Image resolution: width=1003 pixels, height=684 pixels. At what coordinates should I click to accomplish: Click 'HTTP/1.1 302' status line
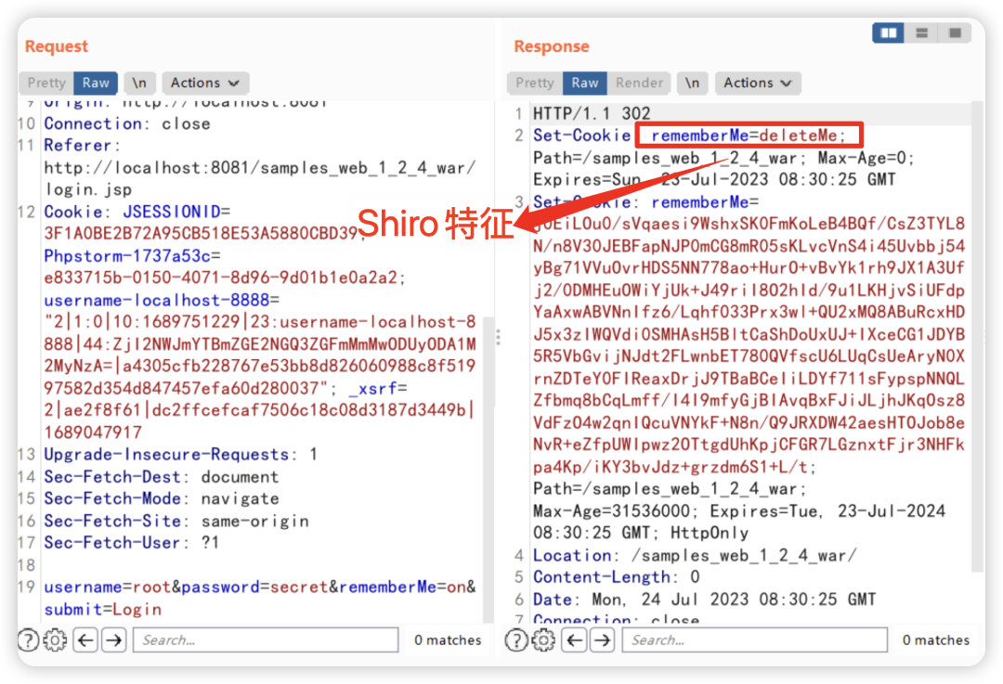tap(592, 113)
